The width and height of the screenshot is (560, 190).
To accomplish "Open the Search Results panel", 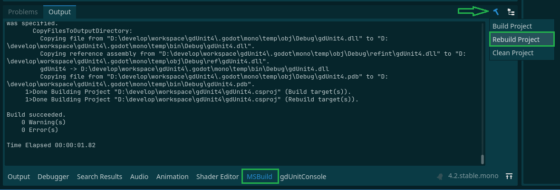I will (x=100, y=176).
